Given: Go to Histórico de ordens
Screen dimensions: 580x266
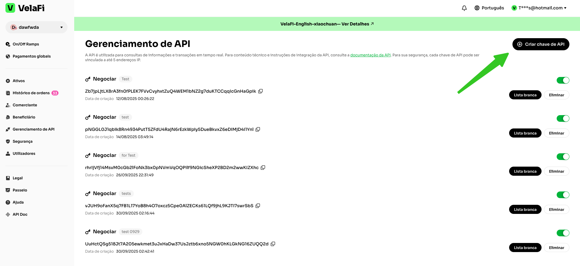Looking at the screenshot, I should (31, 93).
